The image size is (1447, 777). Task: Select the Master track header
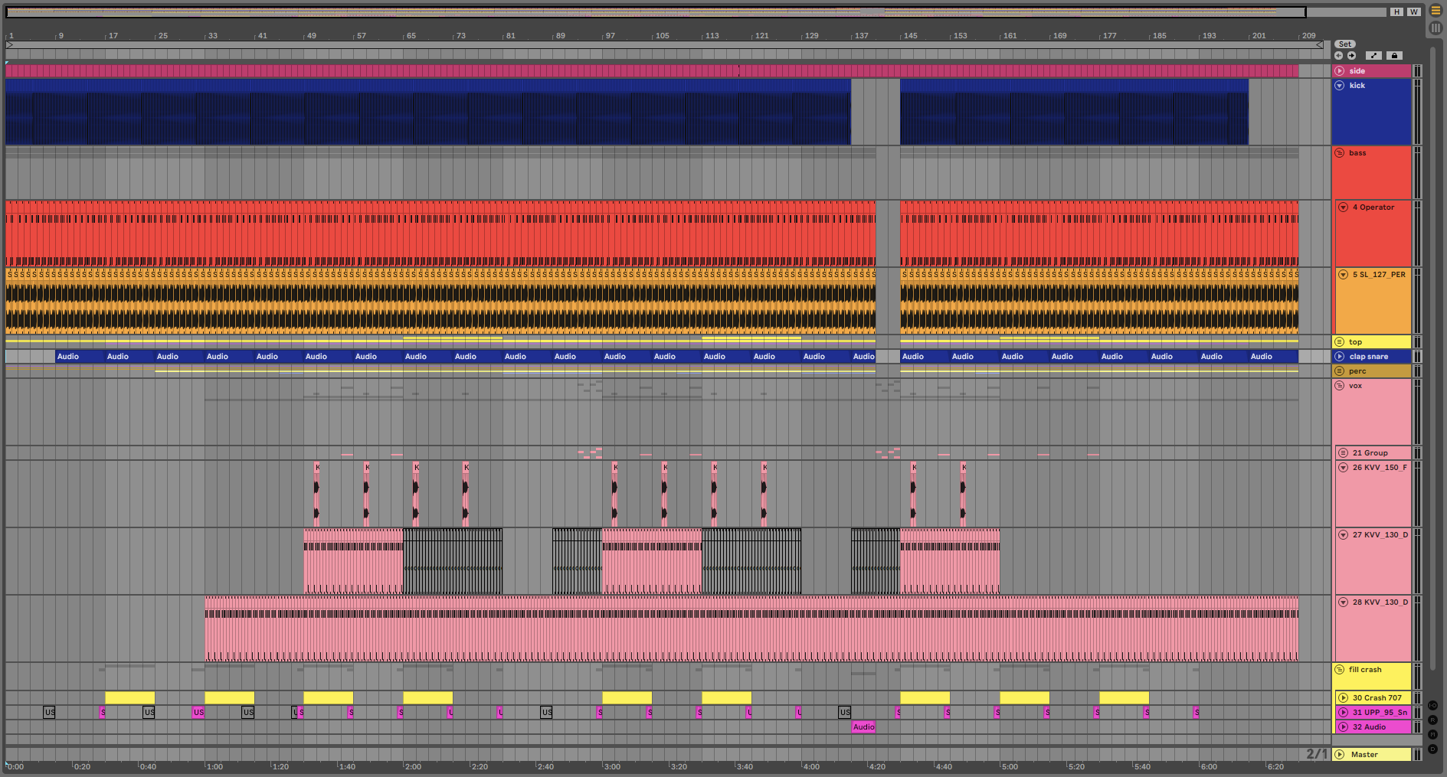coord(1372,755)
